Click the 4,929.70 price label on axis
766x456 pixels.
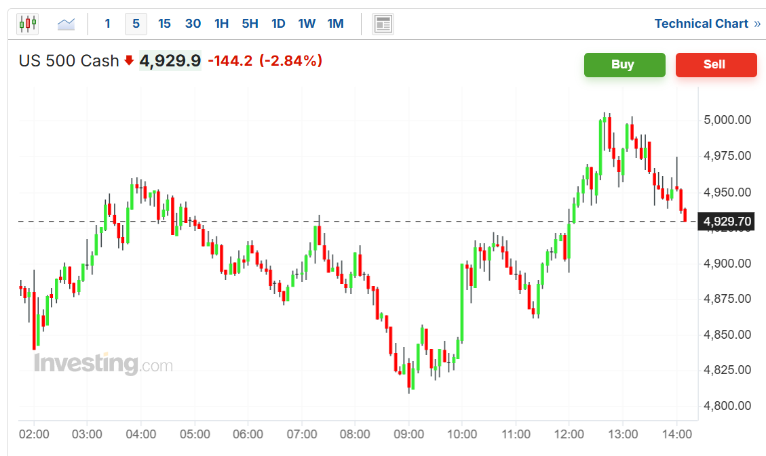[727, 222]
